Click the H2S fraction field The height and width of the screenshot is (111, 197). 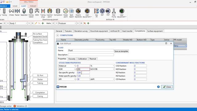pyautogui.click(x=140, y=69)
